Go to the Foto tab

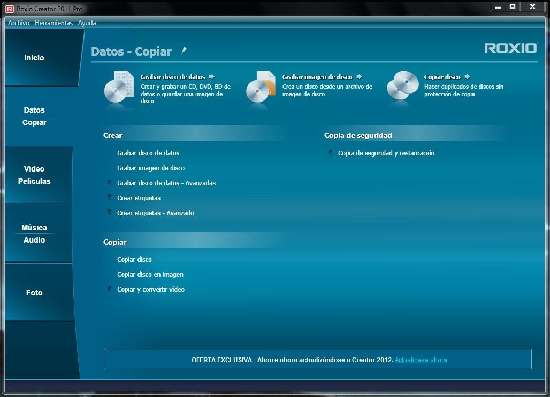click(x=39, y=293)
